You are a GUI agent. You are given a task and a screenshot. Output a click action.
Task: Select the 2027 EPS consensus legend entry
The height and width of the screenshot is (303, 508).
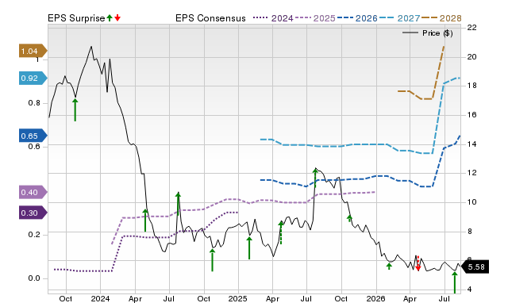[399, 18]
